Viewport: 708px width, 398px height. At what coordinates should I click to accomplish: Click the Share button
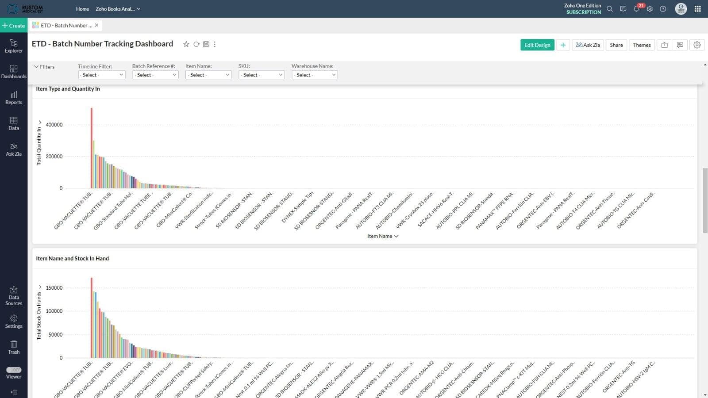[x=616, y=45]
